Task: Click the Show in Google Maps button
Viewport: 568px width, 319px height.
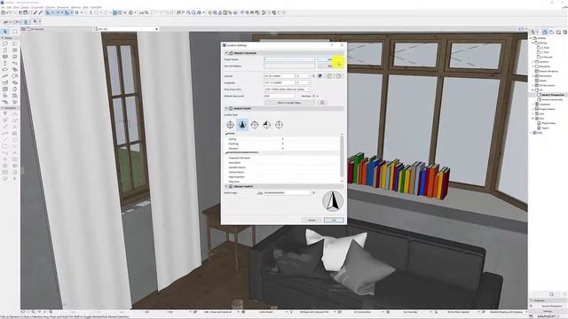Action: pyautogui.click(x=289, y=103)
